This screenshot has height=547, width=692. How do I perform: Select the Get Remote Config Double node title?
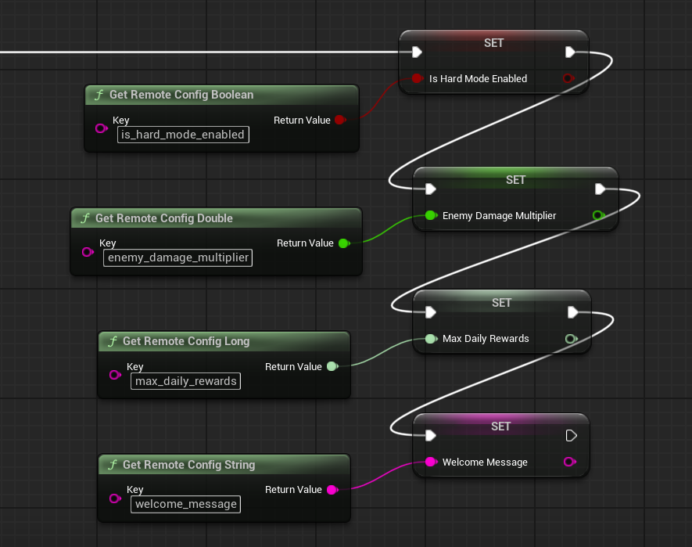pyautogui.click(x=164, y=218)
